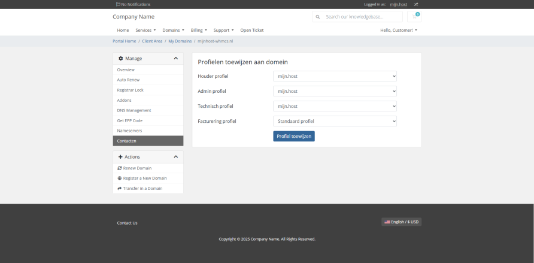Open the Facturering profiel dropdown

335,121
